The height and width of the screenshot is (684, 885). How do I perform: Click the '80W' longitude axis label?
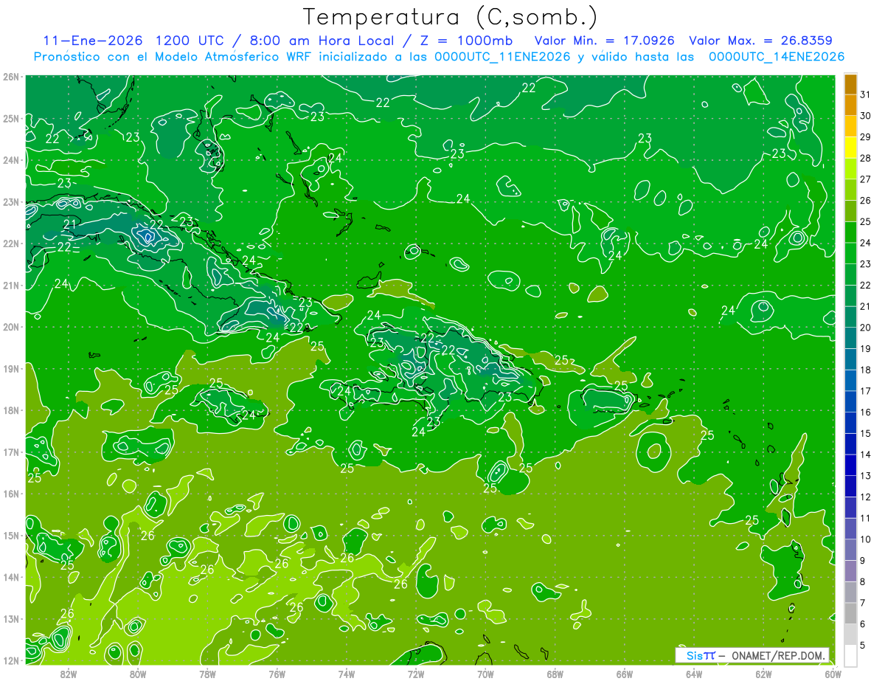pos(138,674)
